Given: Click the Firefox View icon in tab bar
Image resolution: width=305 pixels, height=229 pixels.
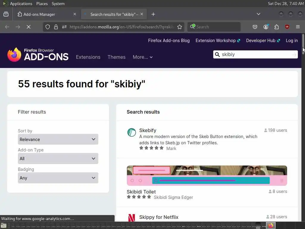Looking at the screenshot, I should [x=6, y=14].
